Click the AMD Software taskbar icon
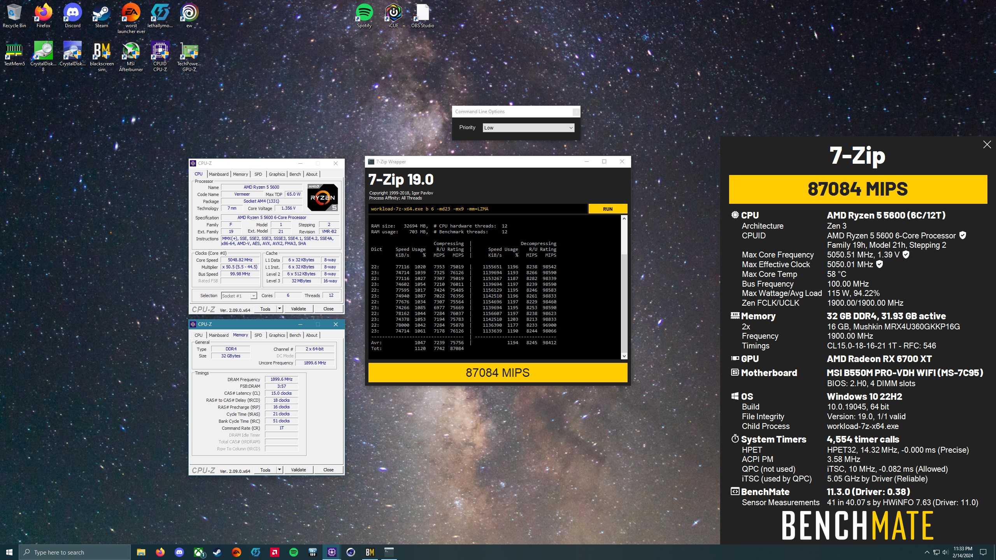This screenshot has height=560, width=996. coord(275,552)
